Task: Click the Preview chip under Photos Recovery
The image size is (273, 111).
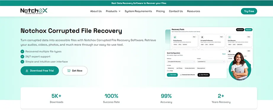Action: [175, 45]
